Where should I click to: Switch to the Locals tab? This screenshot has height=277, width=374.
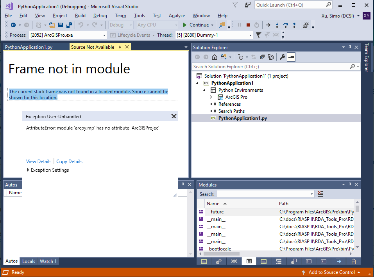29,261
